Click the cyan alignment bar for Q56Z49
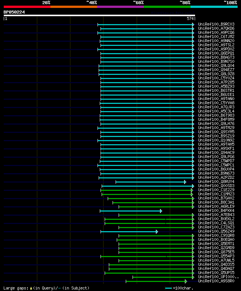The width and height of the screenshot is (241, 291). (x=129, y=232)
